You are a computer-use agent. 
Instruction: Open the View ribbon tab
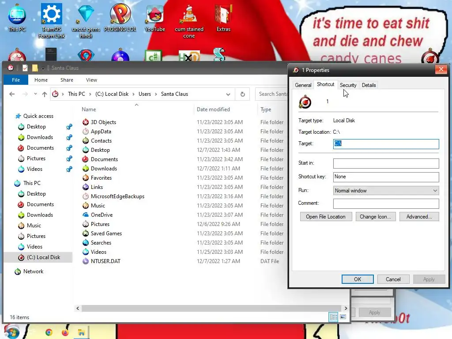(x=91, y=80)
